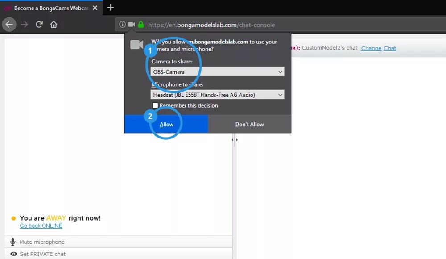Click the Set PRIVATE chat label
446x259 pixels.
pos(42,254)
